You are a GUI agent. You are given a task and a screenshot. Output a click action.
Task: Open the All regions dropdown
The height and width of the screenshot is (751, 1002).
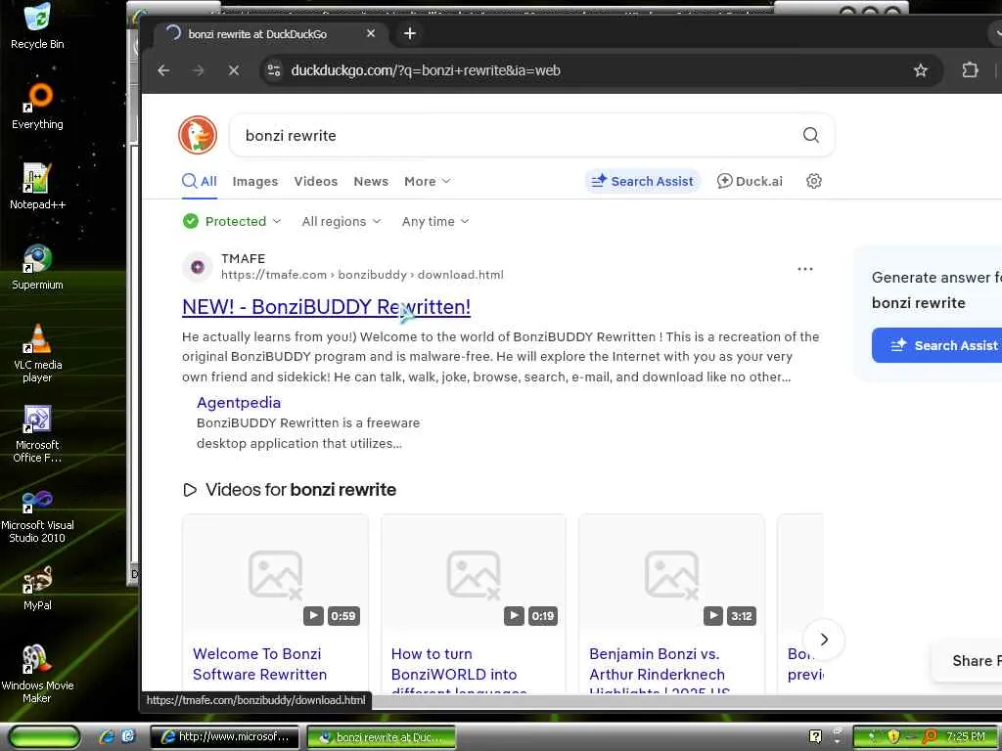[x=342, y=222]
